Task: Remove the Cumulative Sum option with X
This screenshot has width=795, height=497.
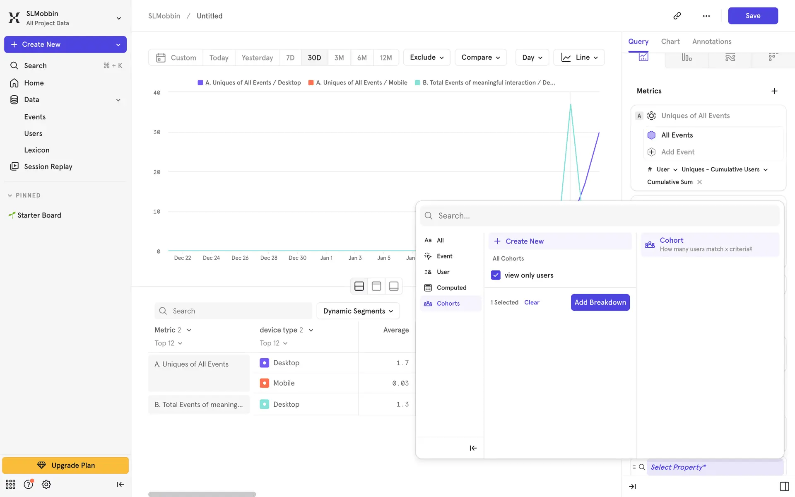Action: tap(699, 182)
